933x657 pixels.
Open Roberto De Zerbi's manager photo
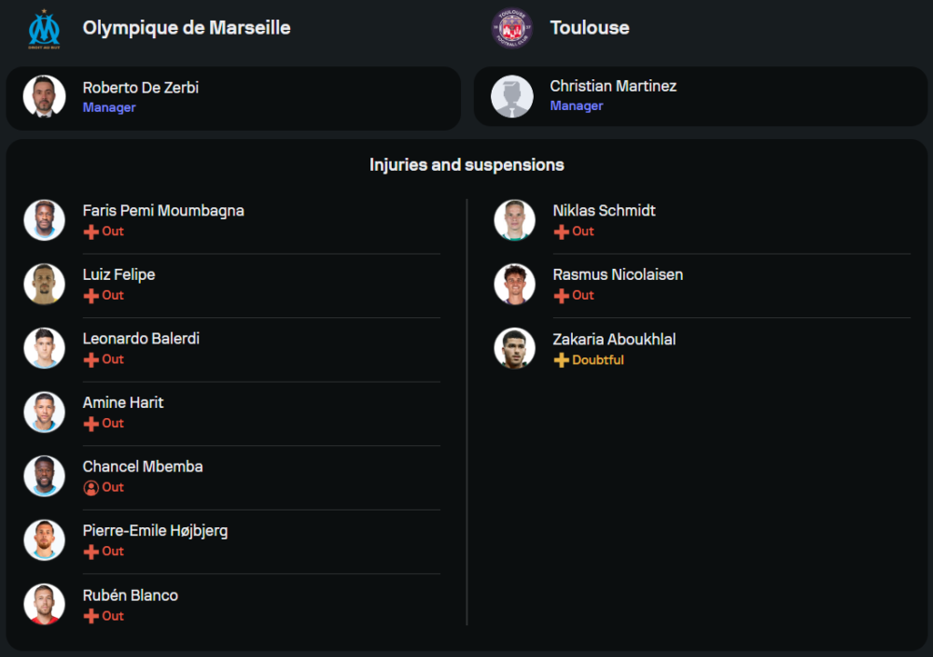click(x=44, y=96)
